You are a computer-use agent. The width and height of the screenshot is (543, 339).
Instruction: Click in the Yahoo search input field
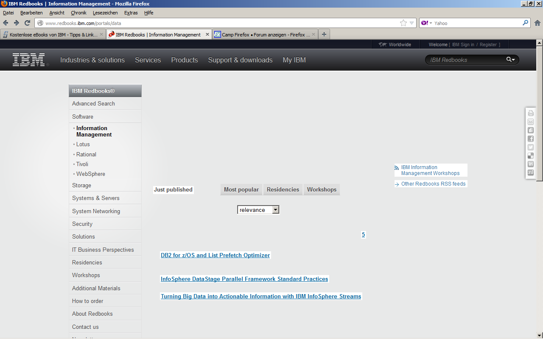point(477,23)
